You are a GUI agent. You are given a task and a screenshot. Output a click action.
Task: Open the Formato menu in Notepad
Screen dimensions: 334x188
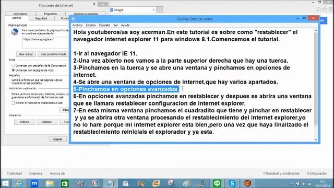point(104,25)
